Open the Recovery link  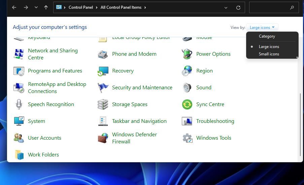(x=123, y=71)
